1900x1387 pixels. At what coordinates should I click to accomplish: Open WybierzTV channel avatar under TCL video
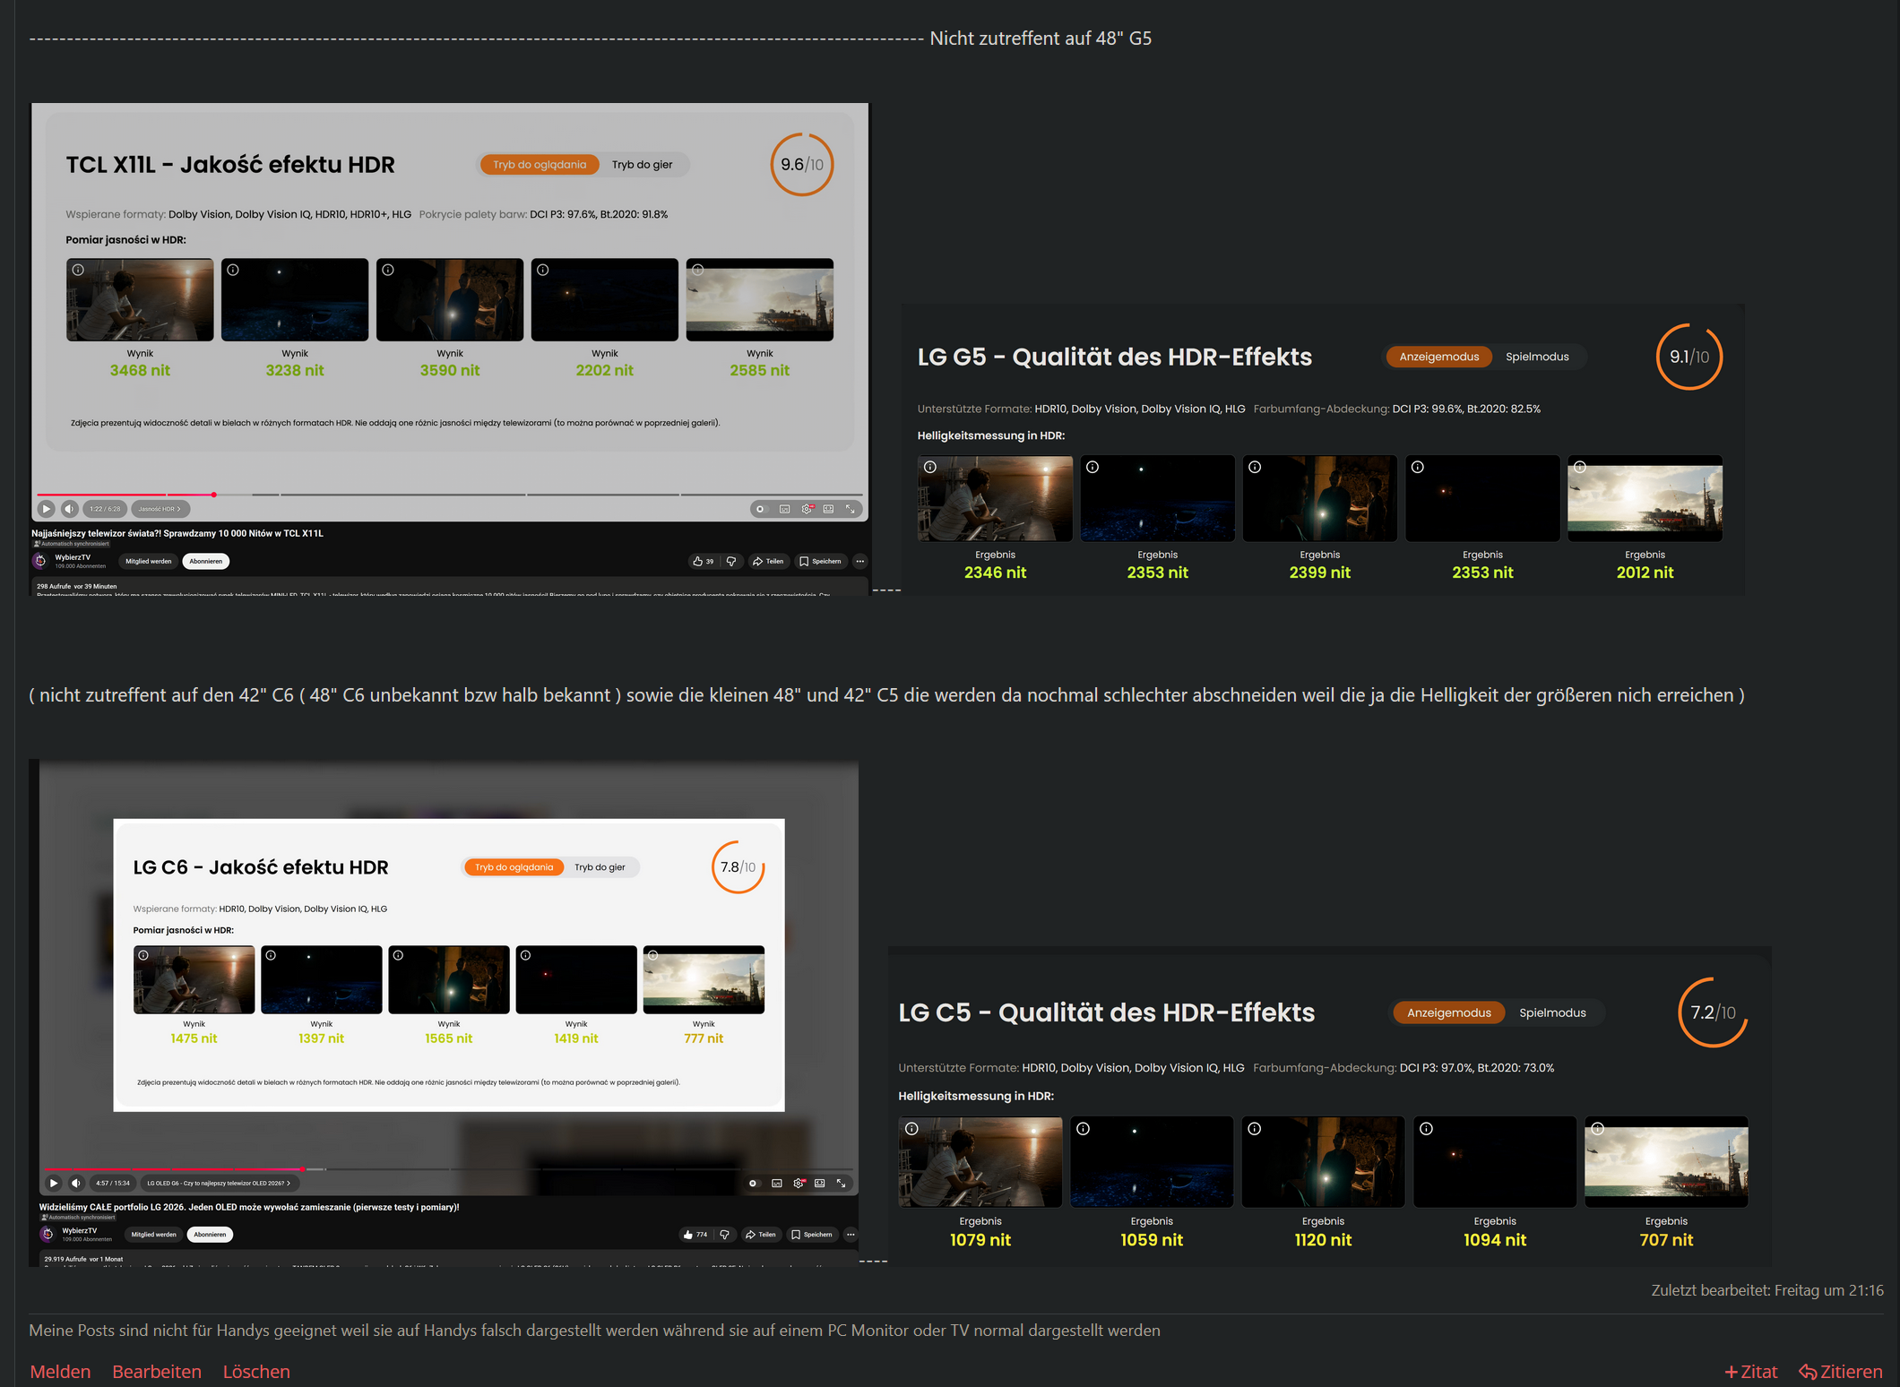(x=40, y=561)
